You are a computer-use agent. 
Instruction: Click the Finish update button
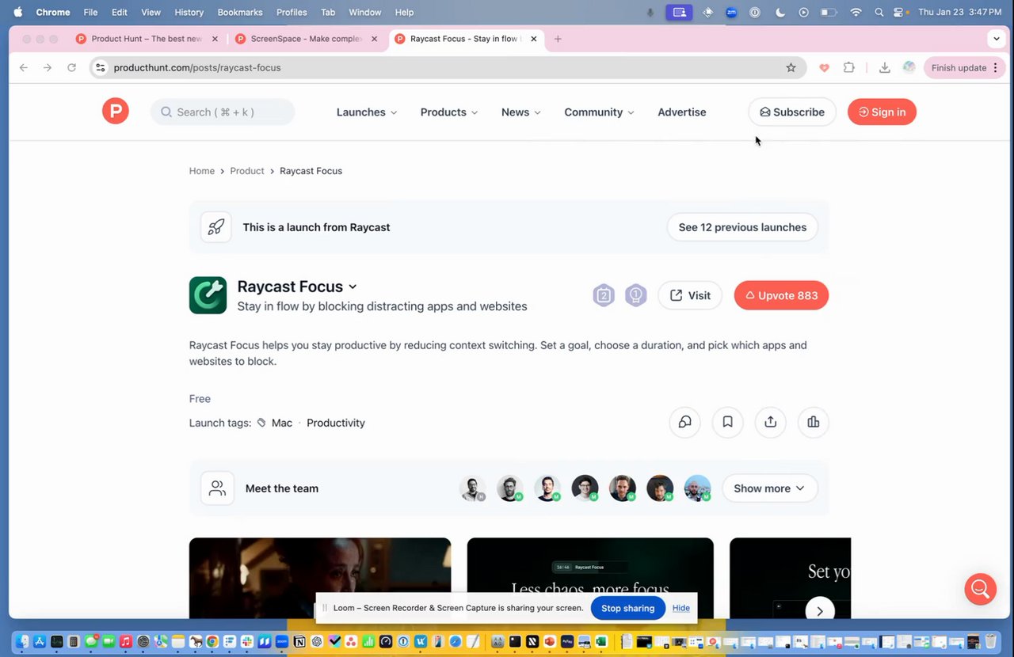(x=965, y=68)
